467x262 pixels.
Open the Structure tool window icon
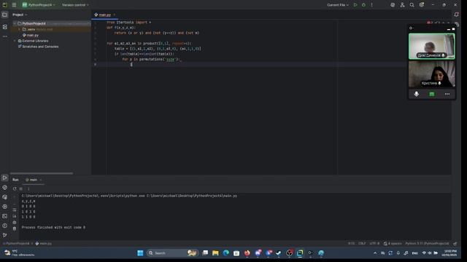click(5, 27)
